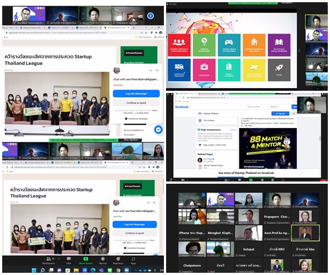Screen dimensions: 330x275
Task: Open the green LINE app in taskbar
Action: pos(109,270)
